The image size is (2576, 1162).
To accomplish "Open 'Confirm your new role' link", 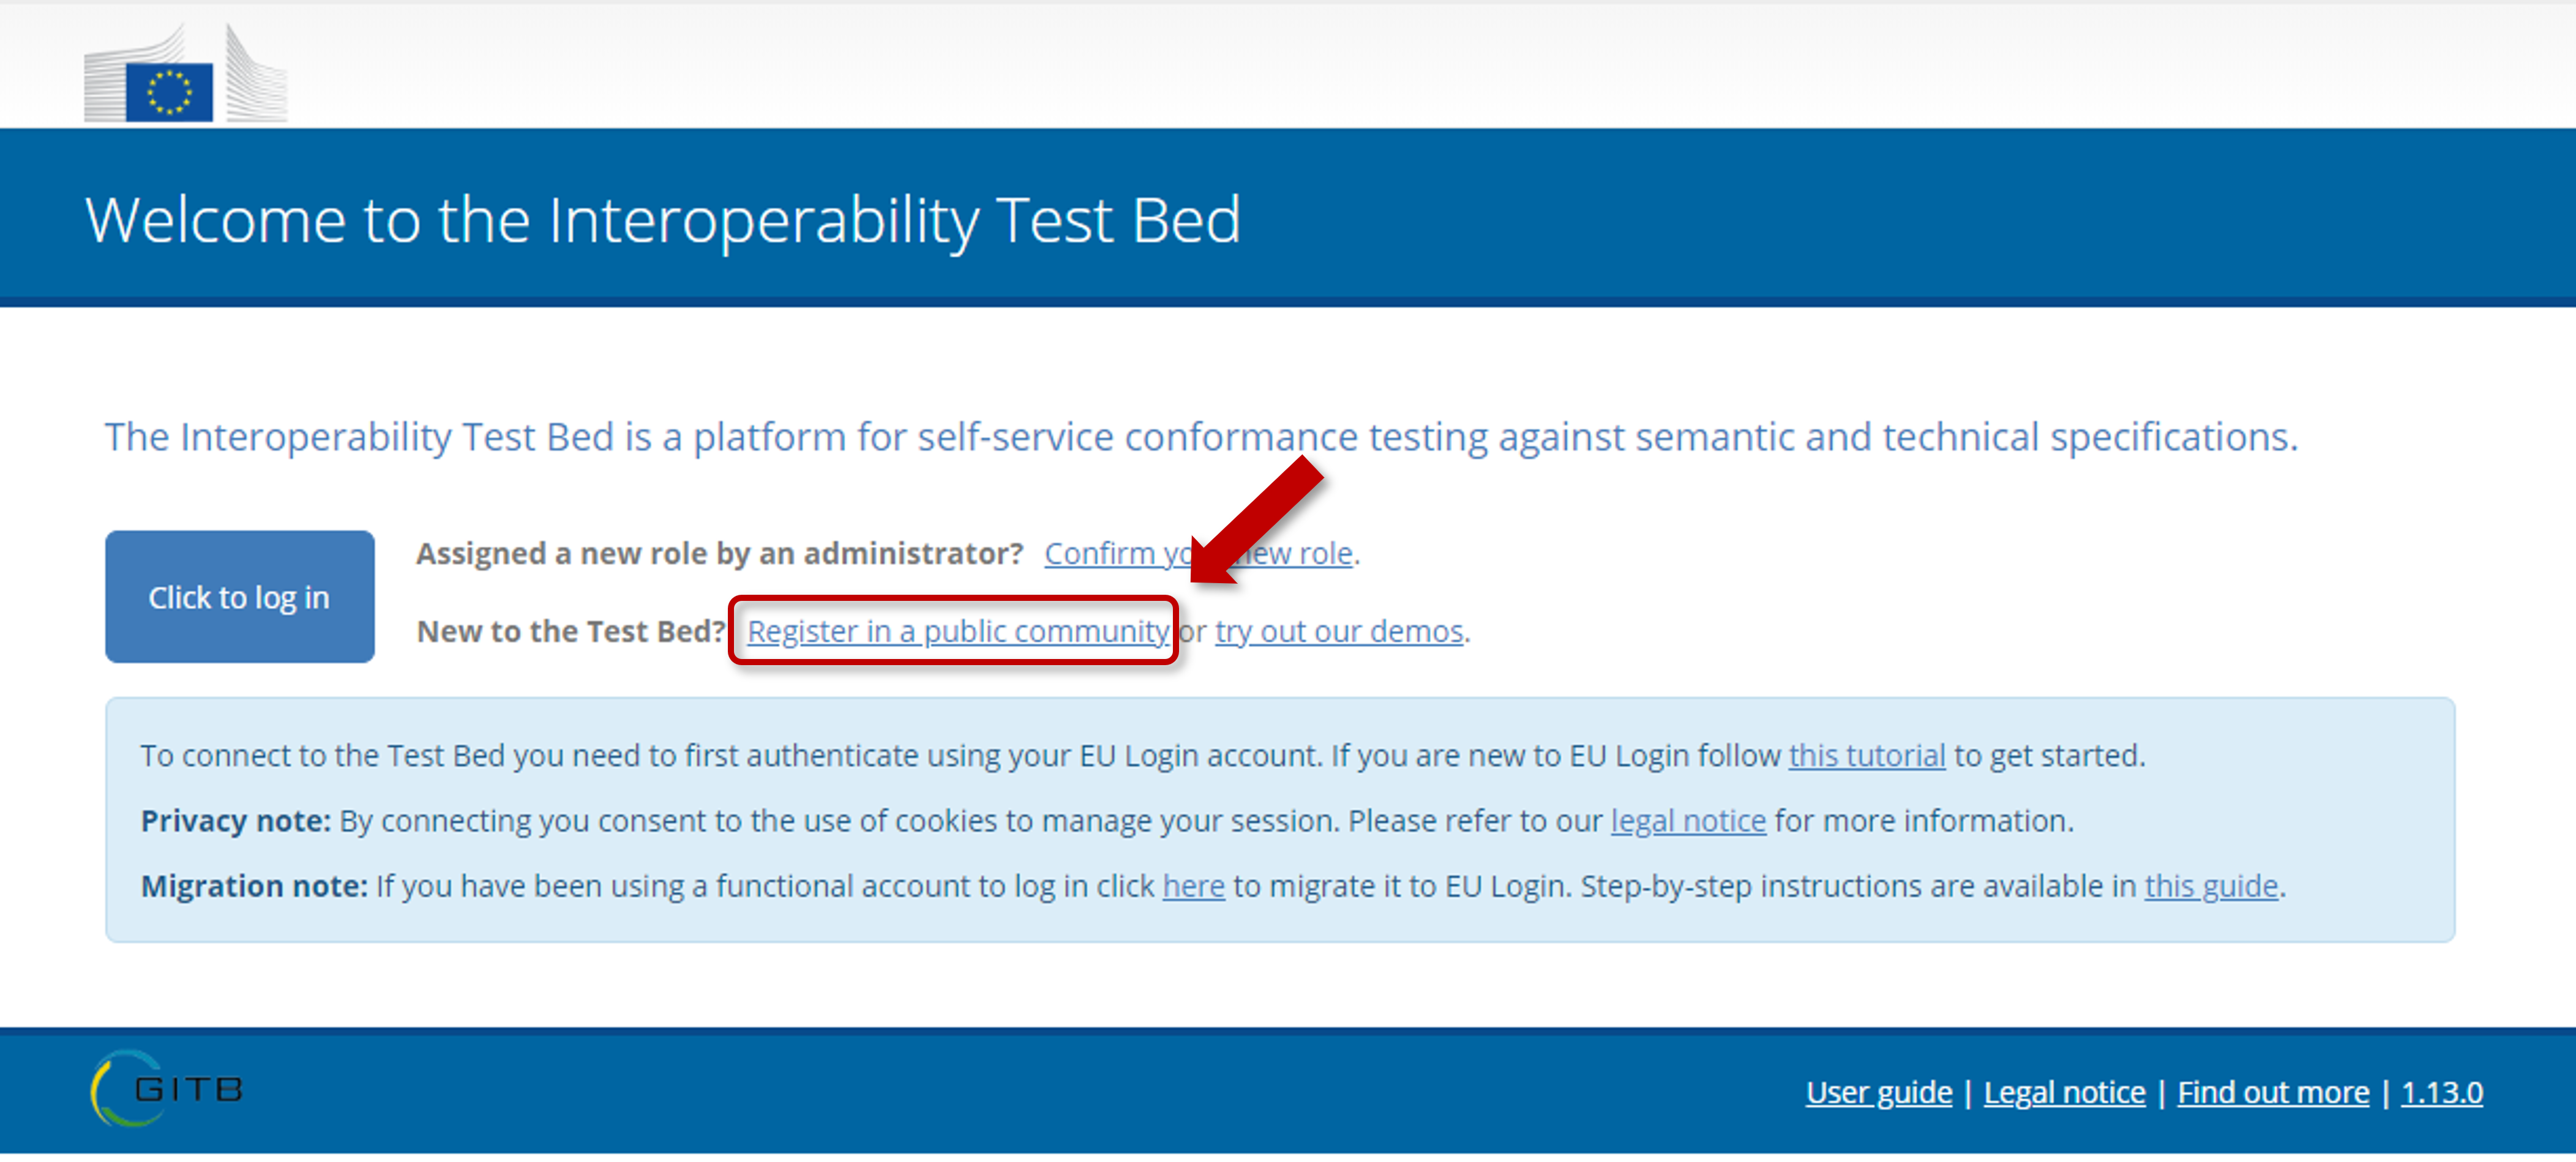I will [1198, 554].
